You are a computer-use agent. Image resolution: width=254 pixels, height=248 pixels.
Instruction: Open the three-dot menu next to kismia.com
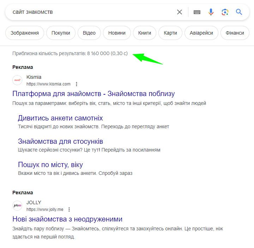tap(77, 84)
